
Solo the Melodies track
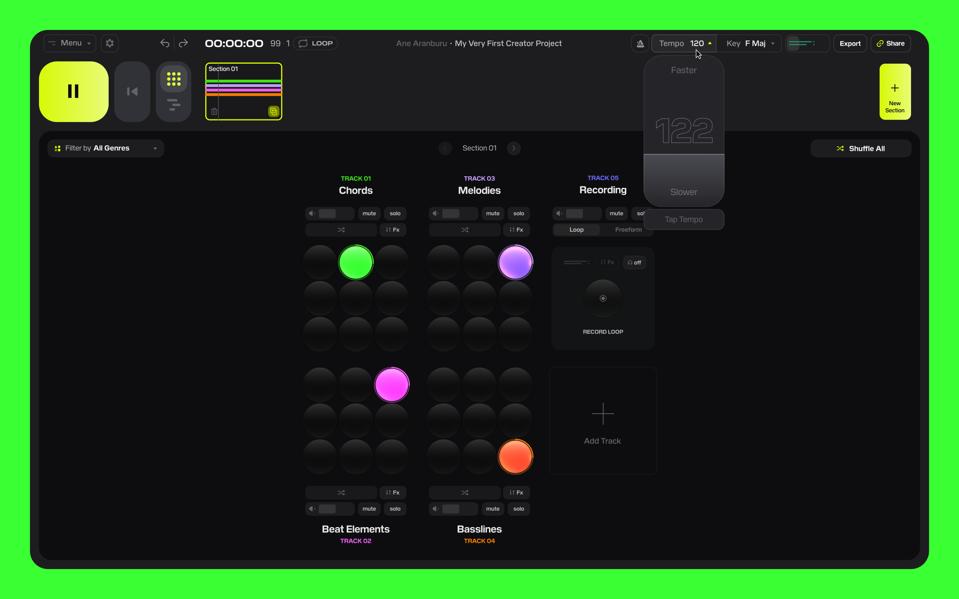click(x=519, y=213)
